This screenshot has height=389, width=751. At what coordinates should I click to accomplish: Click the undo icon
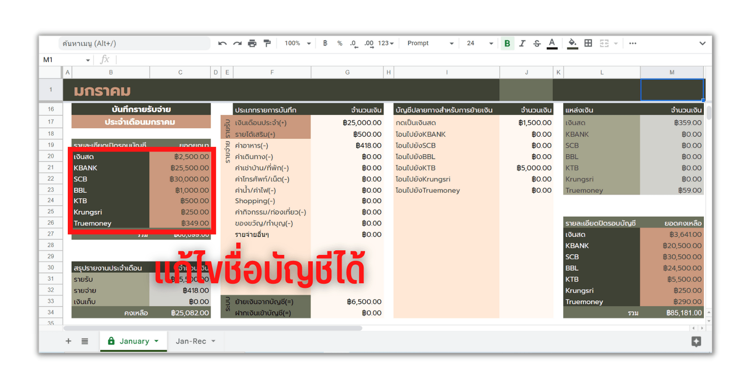223,43
